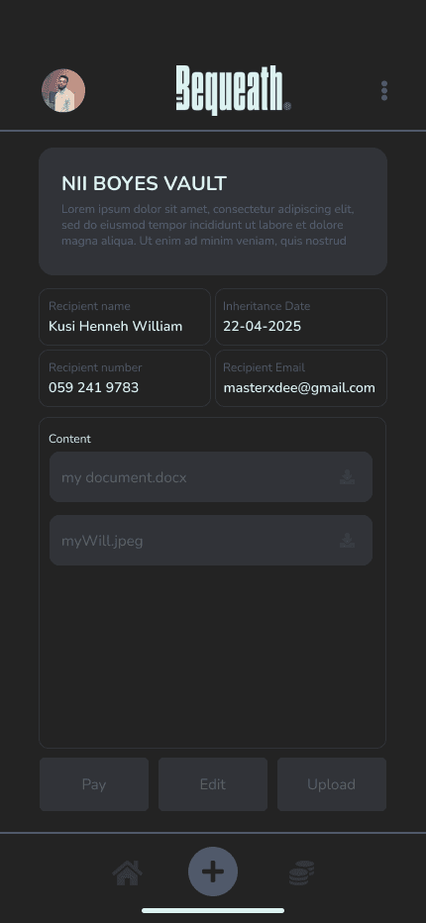
Task: Open the coins payments icon
Action: point(302,872)
